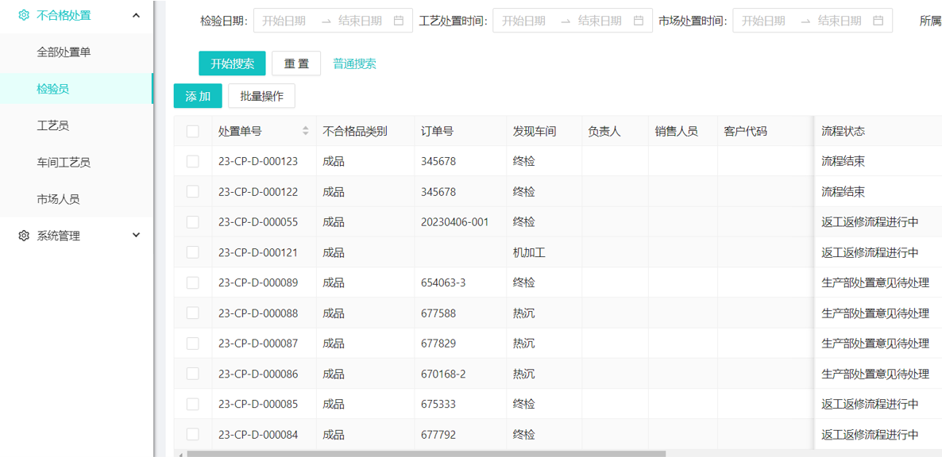Click the gear icon beside 系统管理
942x457 pixels.
point(24,236)
